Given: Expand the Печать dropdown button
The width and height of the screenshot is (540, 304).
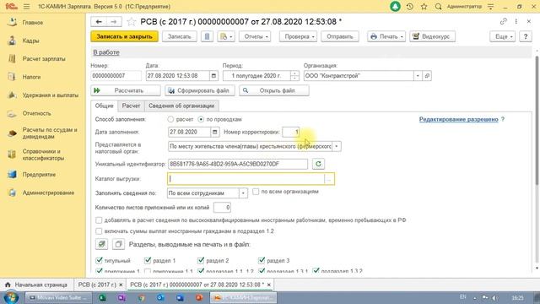Looking at the screenshot, I should pyautogui.click(x=386, y=36).
